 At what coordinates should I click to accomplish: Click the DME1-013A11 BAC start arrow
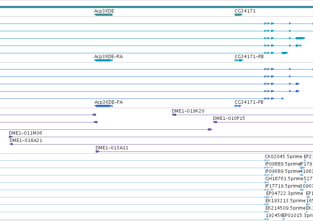click(97, 152)
